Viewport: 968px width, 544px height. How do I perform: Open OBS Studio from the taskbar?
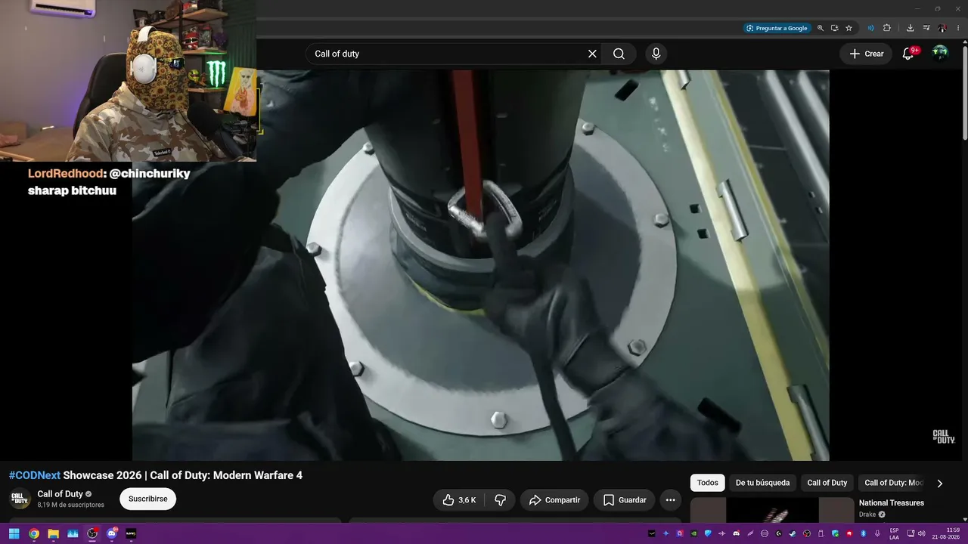92,533
